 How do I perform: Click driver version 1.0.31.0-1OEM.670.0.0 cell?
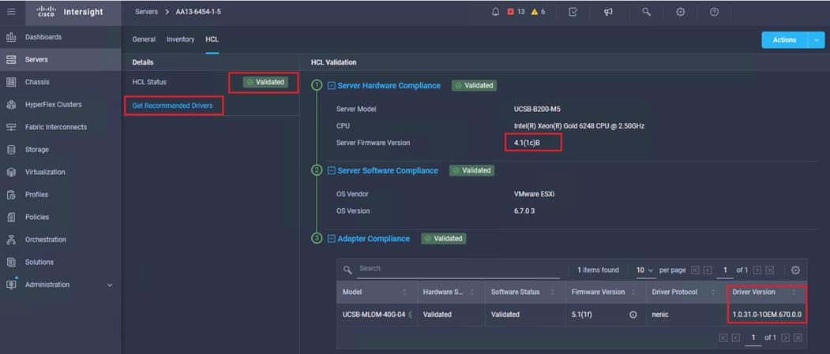click(x=767, y=315)
